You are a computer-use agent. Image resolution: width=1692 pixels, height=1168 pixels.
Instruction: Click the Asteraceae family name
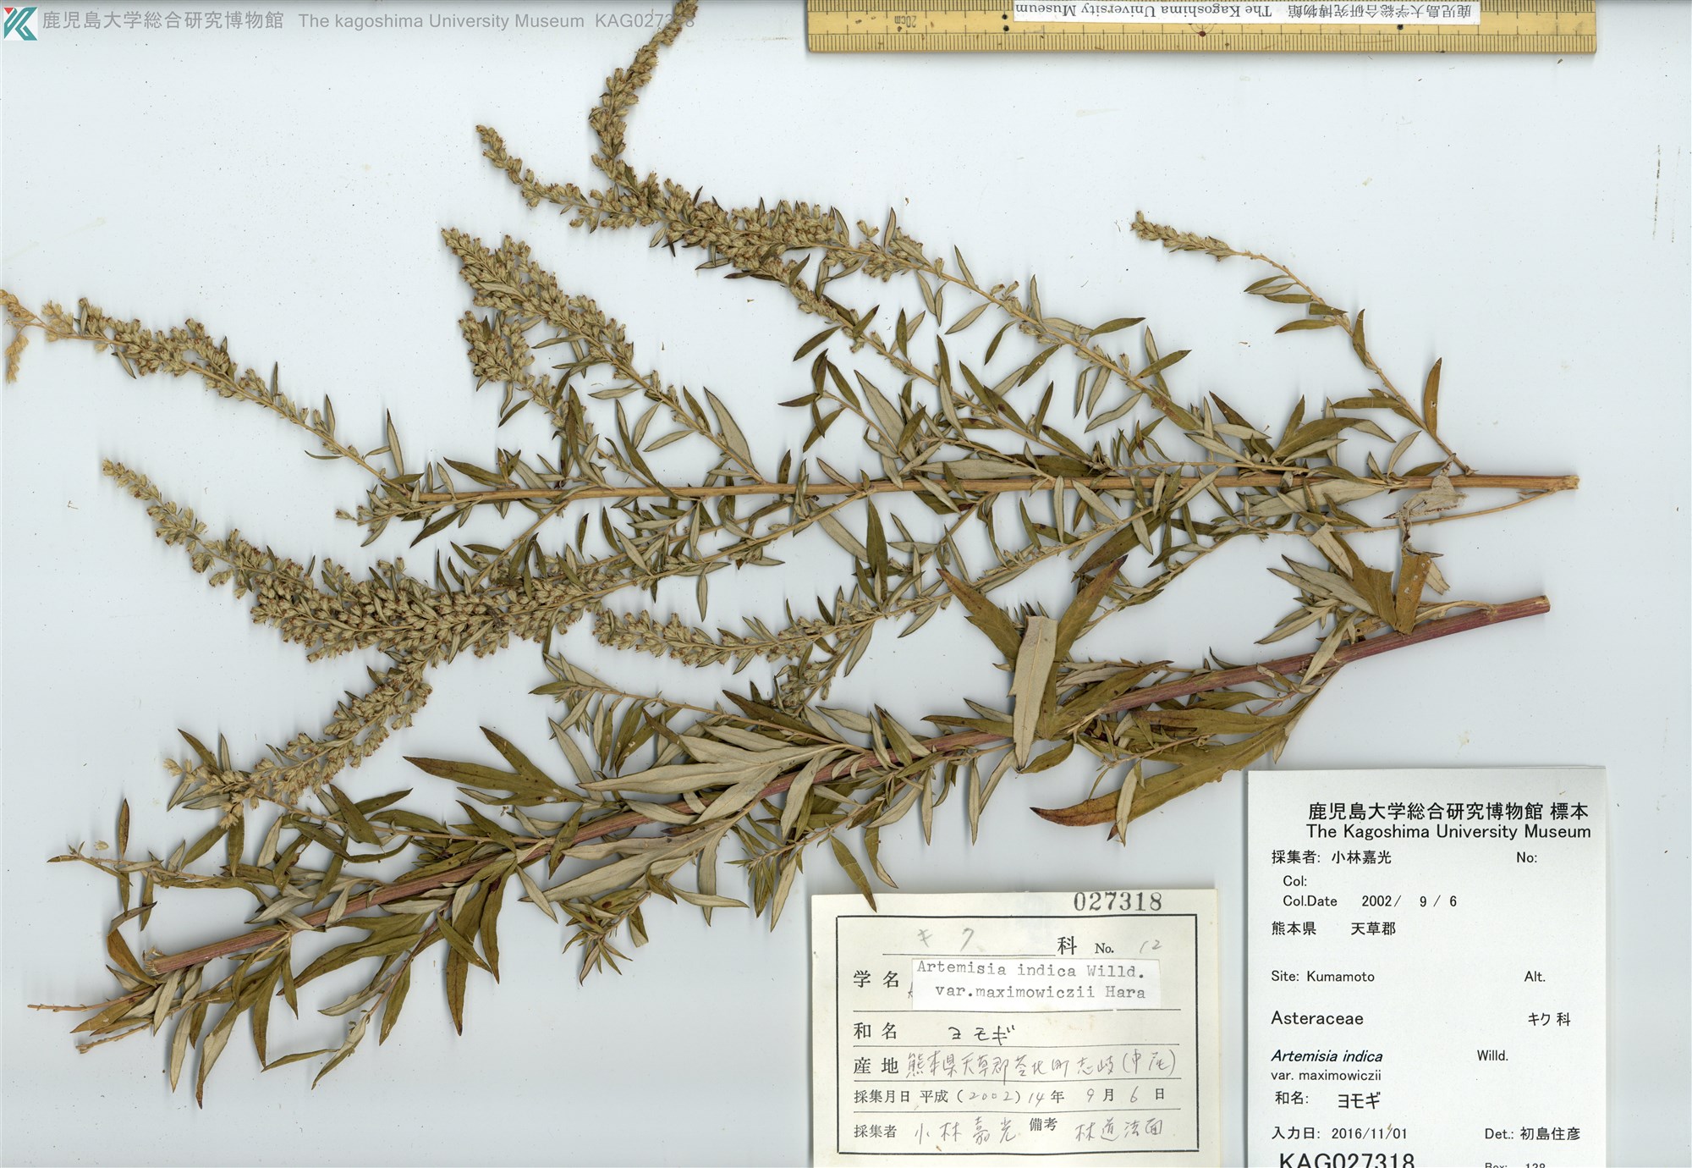[1316, 1018]
